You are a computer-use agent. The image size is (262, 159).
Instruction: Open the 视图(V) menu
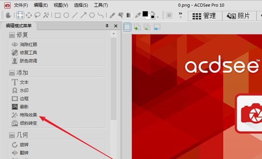coord(61,5)
